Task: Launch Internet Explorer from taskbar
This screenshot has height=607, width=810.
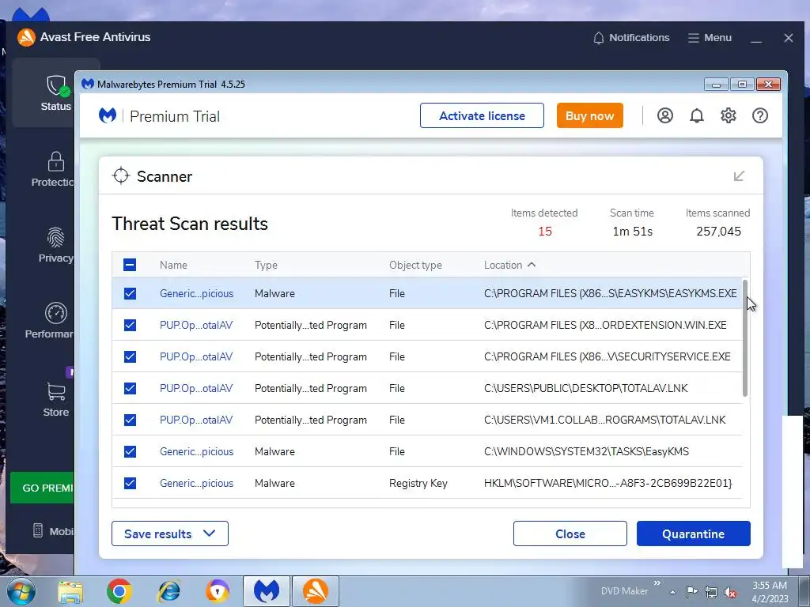Action: pyautogui.click(x=169, y=591)
